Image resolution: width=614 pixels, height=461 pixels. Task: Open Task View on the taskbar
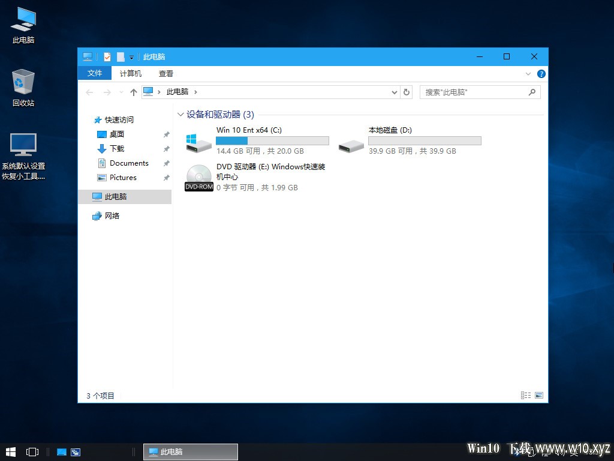coord(32,451)
